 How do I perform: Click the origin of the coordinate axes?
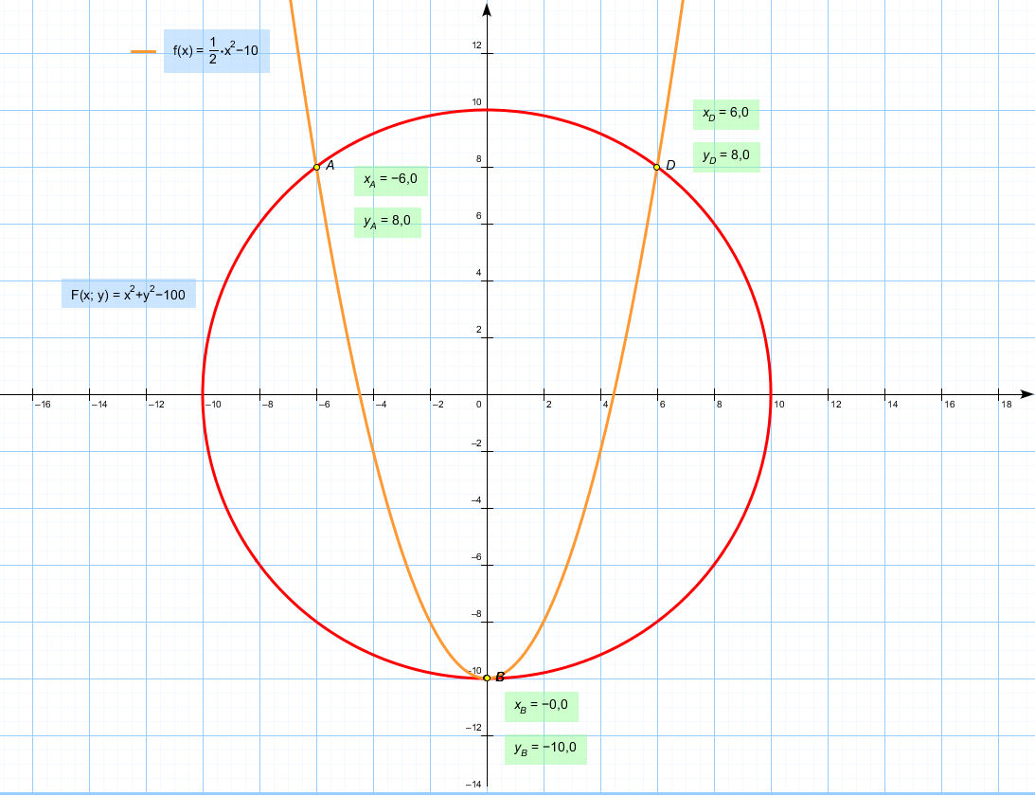coord(487,393)
